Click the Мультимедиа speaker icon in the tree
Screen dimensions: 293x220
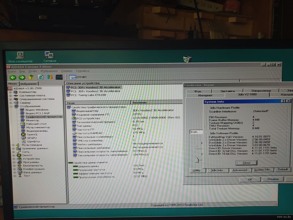(18, 145)
